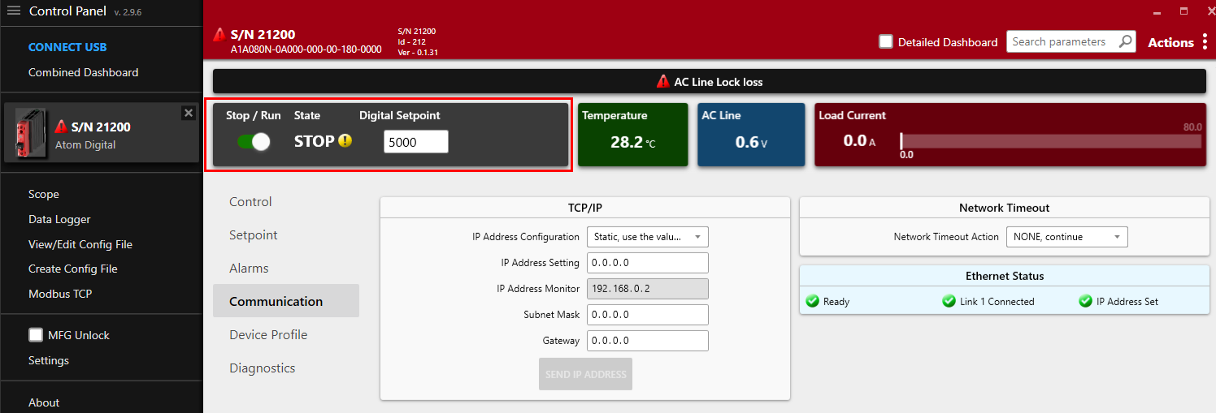Click the yellow warning icon beside STOP
The width and height of the screenshot is (1216, 413).
345,141
